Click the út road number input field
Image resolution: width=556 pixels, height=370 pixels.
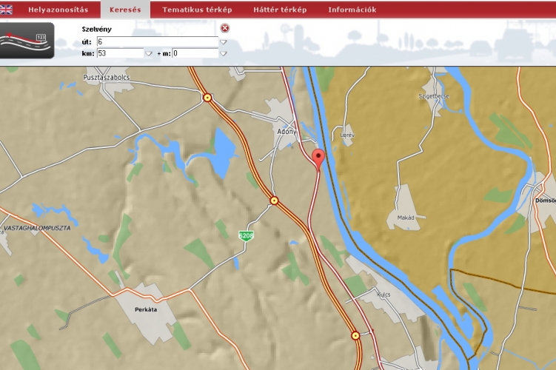[157, 42]
